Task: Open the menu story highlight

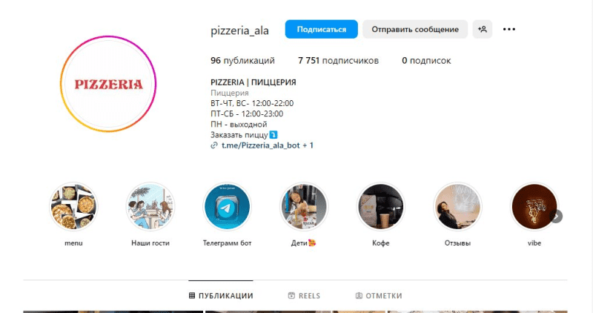Action: (73, 207)
